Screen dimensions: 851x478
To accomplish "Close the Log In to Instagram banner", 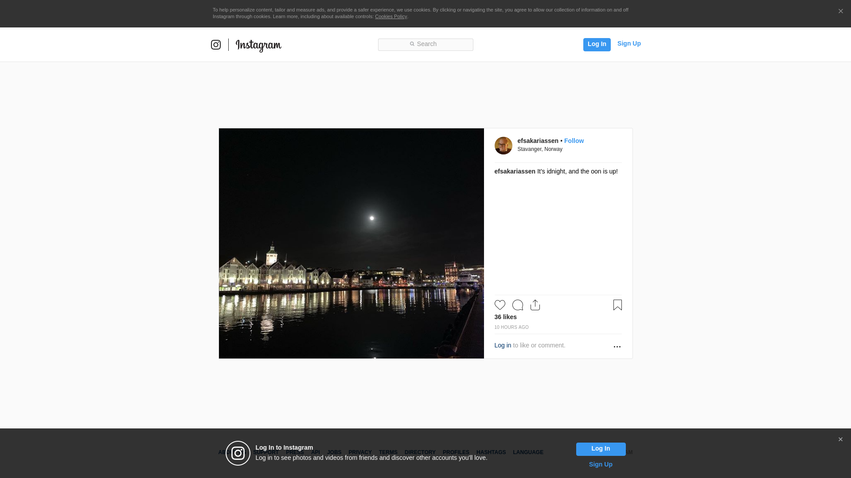I will pyautogui.click(x=840, y=439).
